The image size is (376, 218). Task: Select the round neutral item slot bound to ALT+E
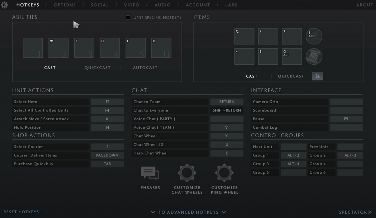[x=314, y=36]
